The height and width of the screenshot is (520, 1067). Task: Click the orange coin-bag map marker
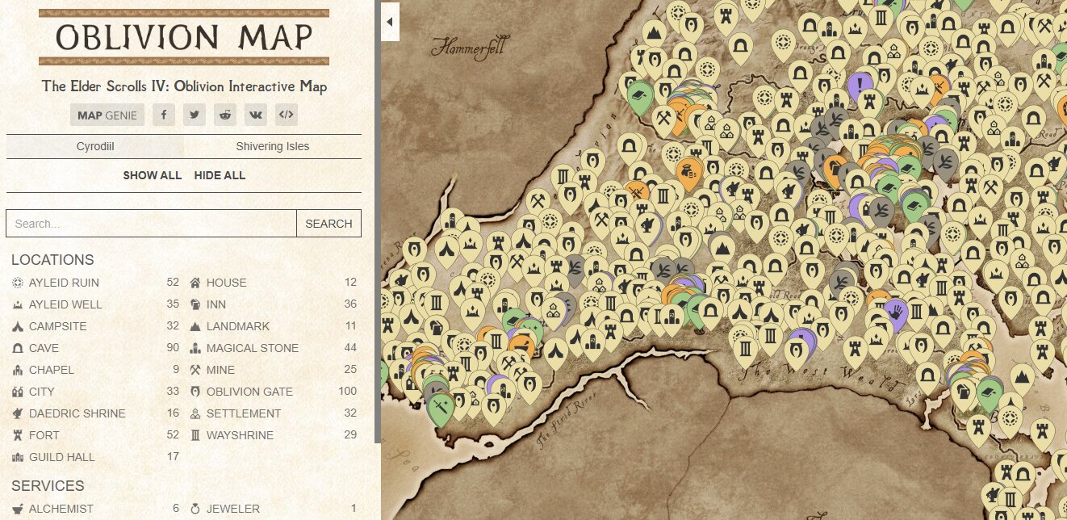click(690, 172)
